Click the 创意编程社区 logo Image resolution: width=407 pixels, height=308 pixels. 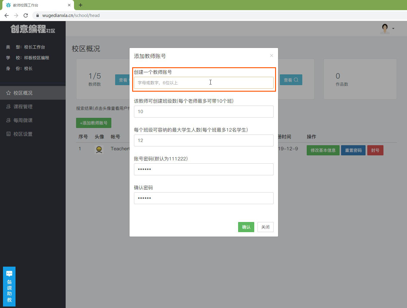pos(33,29)
